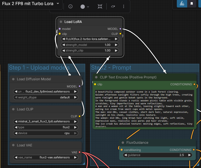
Task: Decrease strength_model with left arrow
Action: [64, 45]
